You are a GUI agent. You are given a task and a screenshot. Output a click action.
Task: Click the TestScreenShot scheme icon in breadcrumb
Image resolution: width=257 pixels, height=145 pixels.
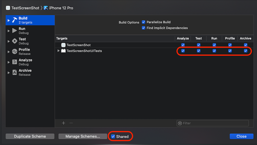click(8, 8)
